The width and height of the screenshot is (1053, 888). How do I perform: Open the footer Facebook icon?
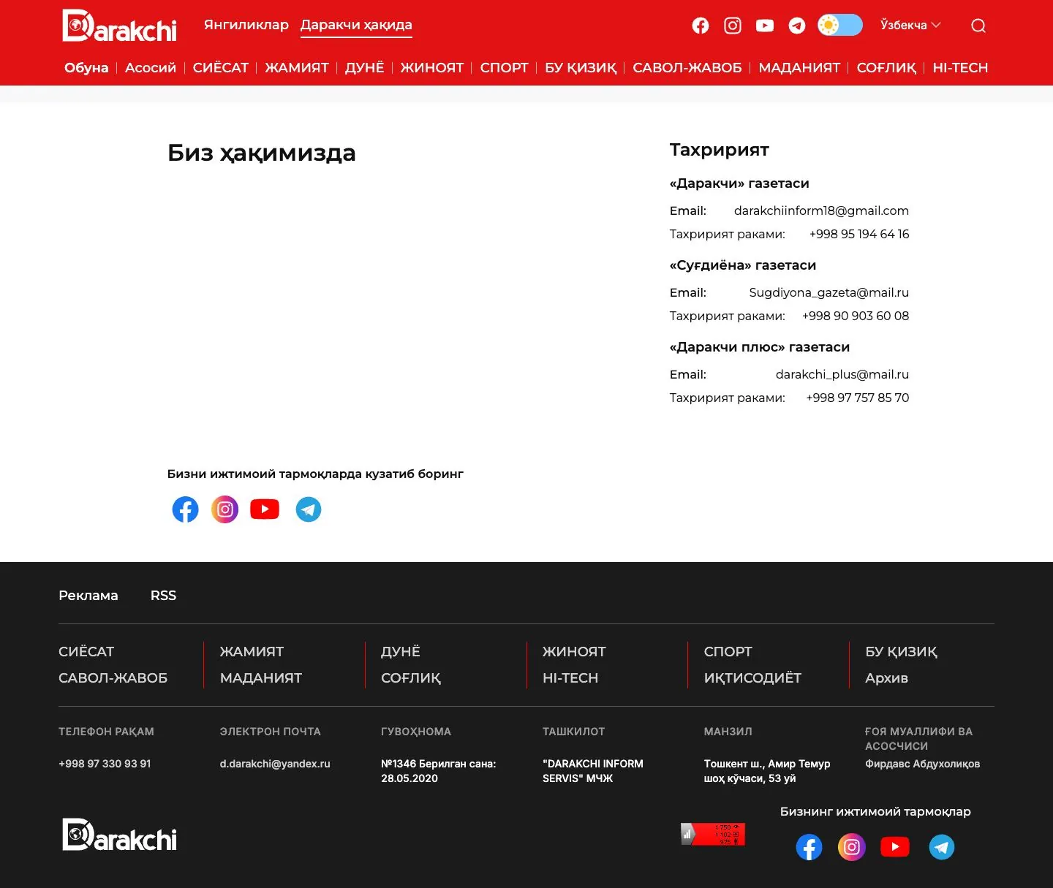pos(809,847)
